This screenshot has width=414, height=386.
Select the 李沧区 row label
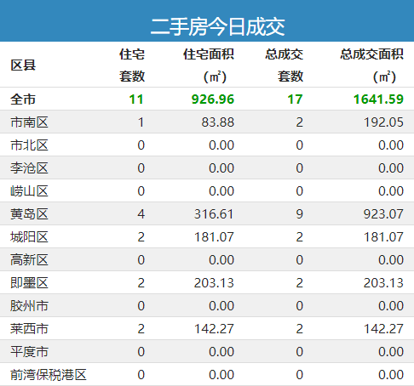pos(29,168)
